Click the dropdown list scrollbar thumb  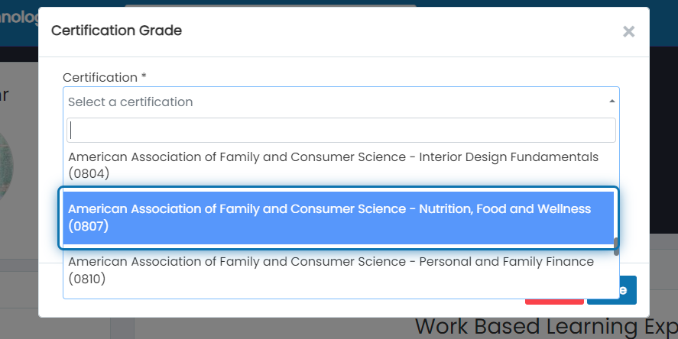(616, 247)
